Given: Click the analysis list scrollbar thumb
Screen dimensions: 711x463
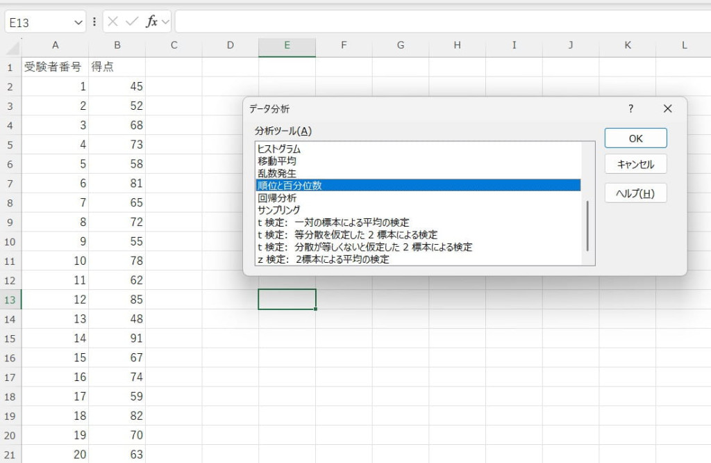Looking at the screenshot, I should click(x=587, y=226).
